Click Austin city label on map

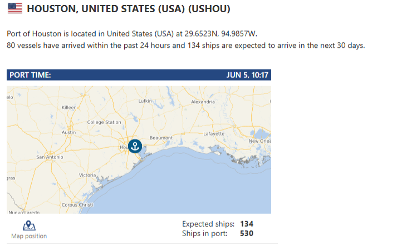coord(68,133)
